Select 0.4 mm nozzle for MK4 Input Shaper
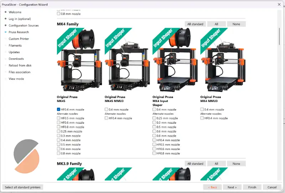 point(154,109)
